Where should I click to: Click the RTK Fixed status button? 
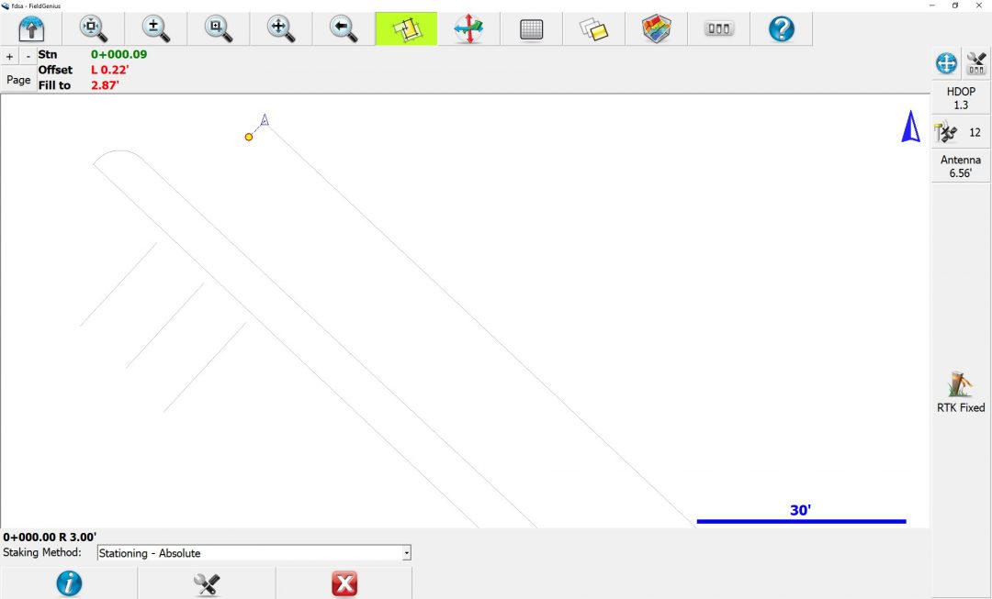961,392
